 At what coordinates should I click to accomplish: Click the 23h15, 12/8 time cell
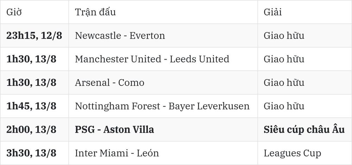click(34, 36)
